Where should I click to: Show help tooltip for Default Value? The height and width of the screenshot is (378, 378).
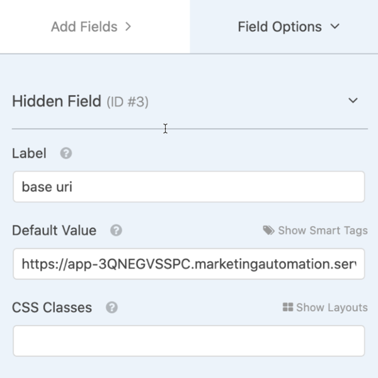pyautogui.click(x=116, y=231)
